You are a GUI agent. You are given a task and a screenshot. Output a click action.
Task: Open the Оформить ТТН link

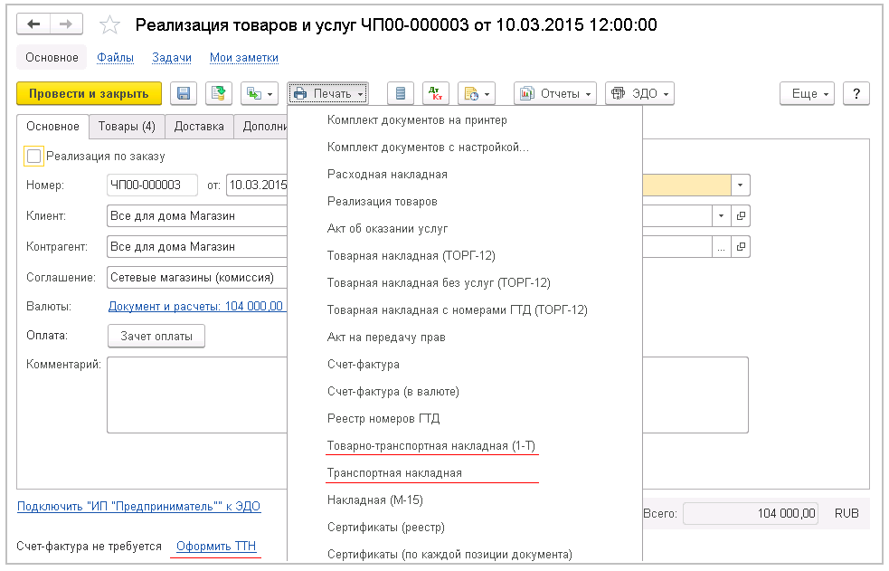(214, 546)
